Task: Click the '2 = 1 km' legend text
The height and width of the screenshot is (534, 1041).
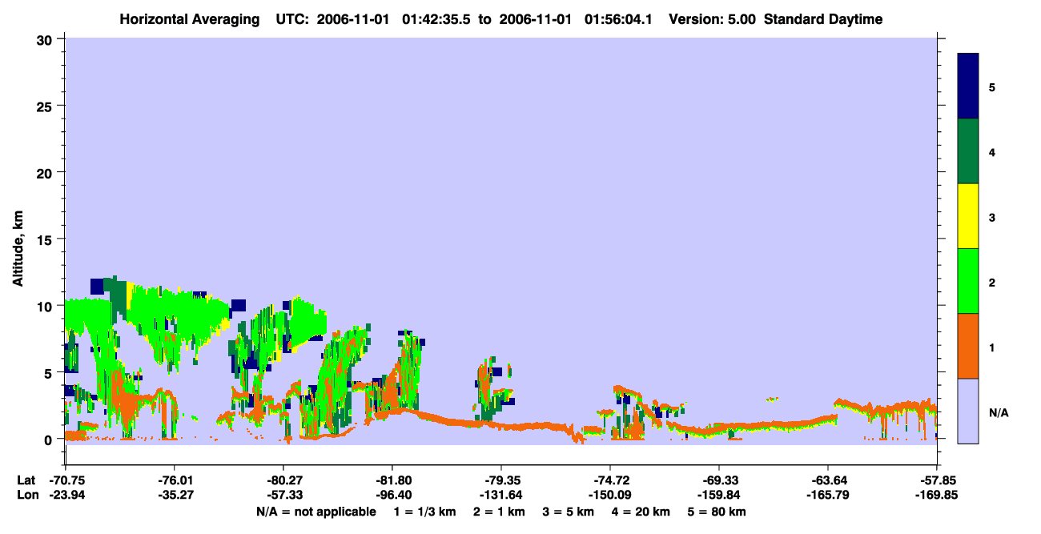Action: pos(499,512)
